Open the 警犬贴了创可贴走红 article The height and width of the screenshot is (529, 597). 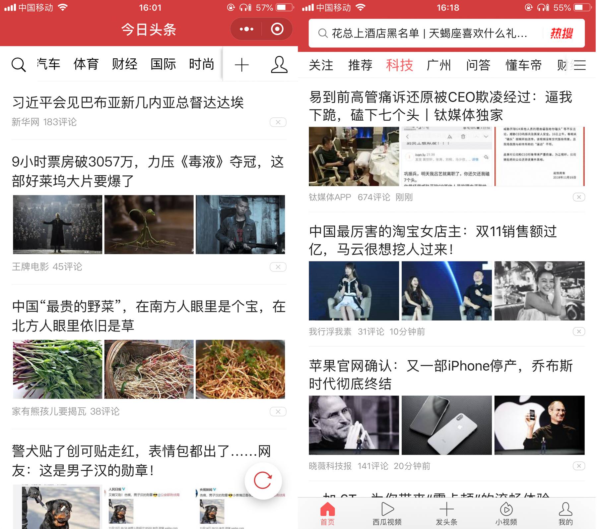142,461
